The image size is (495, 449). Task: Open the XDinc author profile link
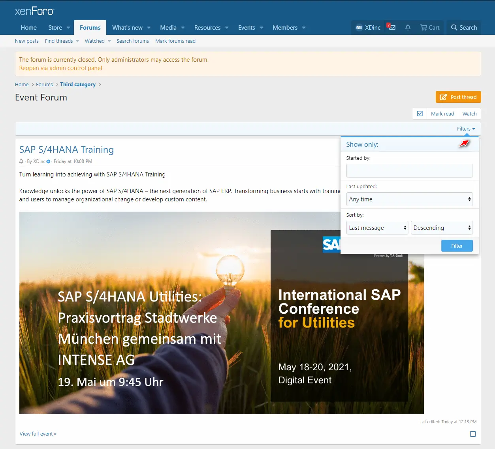[39, 161]
